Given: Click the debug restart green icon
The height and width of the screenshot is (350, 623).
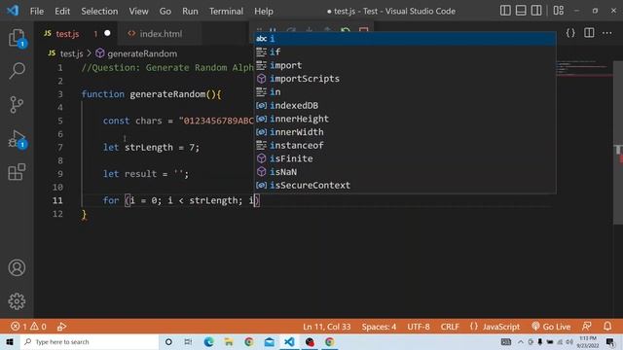Looking at the screenshot, I should click(x=346, y=30).
